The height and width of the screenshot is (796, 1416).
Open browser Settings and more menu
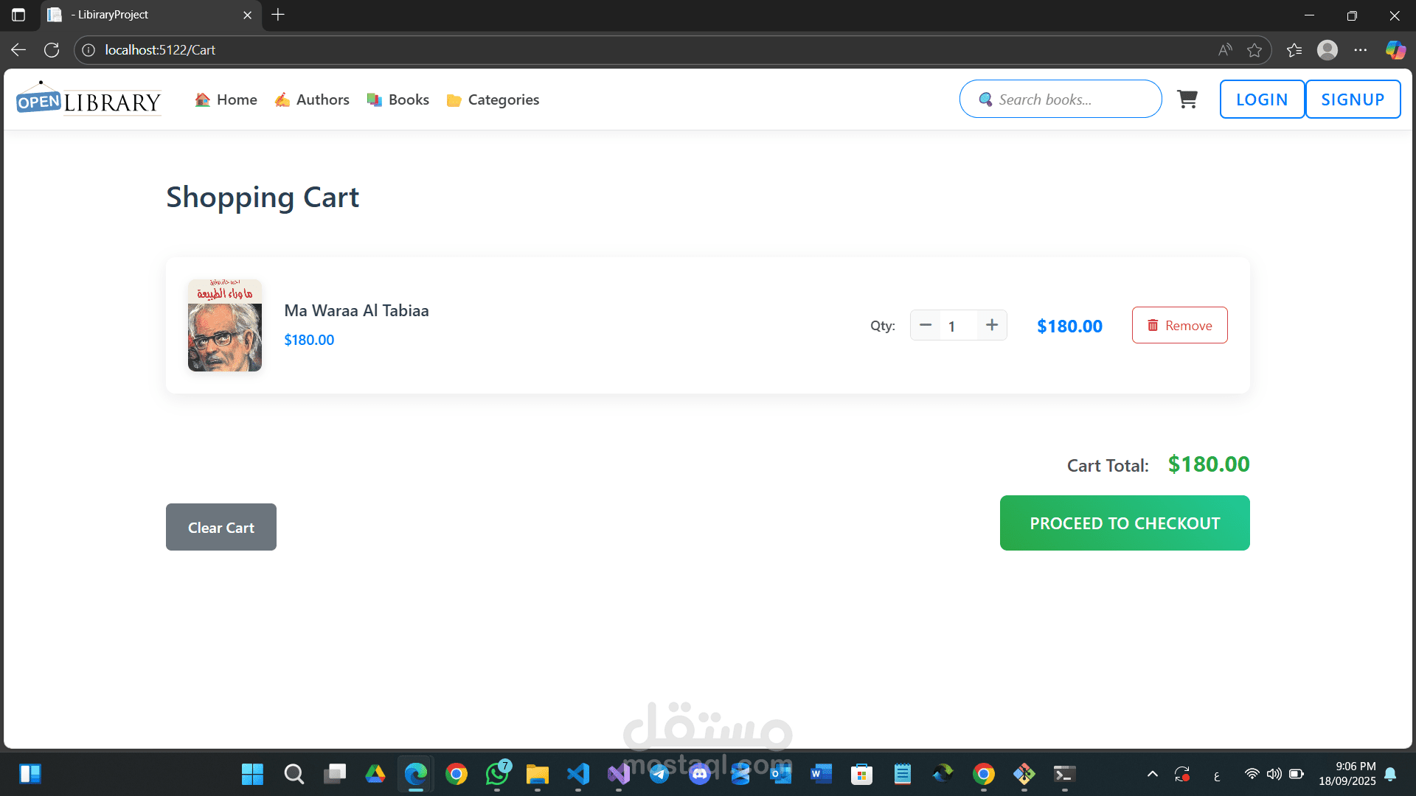coord(1361,49)
